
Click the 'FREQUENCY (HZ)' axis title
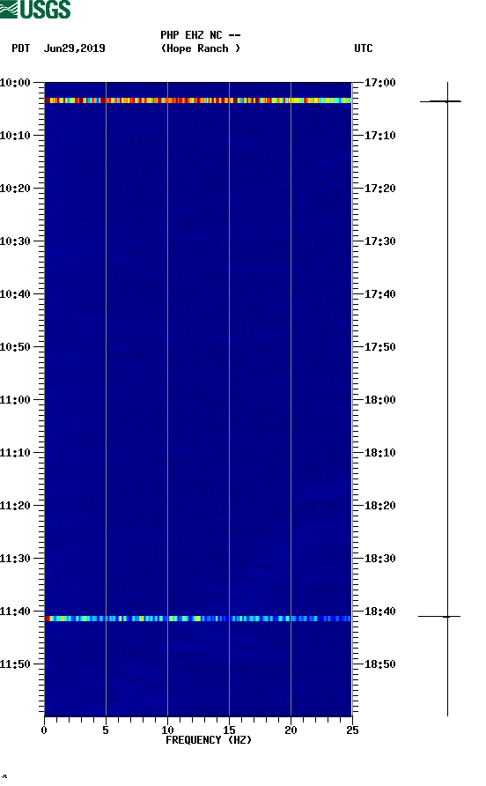coord(209,740)
